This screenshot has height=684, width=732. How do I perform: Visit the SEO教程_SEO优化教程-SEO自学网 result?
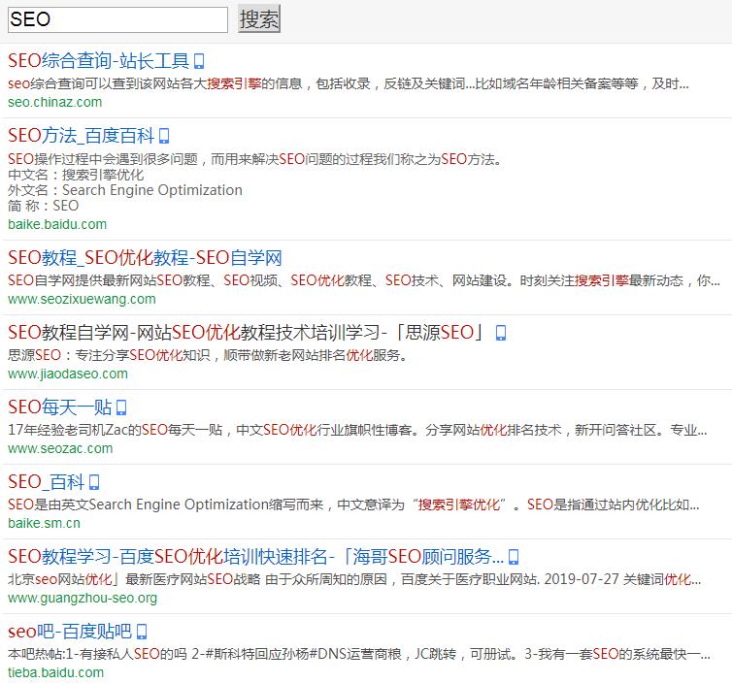145,258
